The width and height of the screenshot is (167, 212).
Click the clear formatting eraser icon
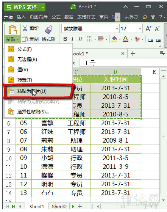[x=137, y=39]
